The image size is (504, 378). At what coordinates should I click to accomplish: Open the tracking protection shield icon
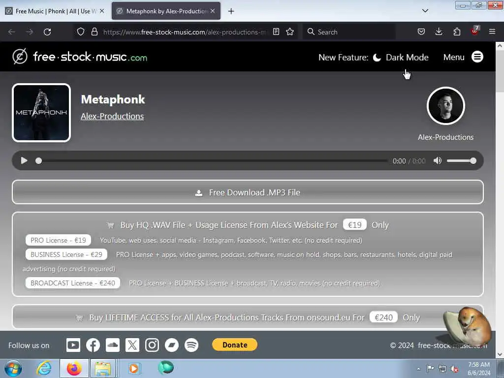tap(81, 32)
